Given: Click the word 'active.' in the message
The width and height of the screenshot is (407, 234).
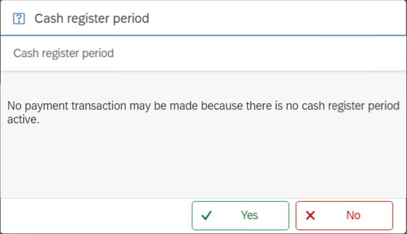Looking at the screenshot, I should (x=23, y=119).
